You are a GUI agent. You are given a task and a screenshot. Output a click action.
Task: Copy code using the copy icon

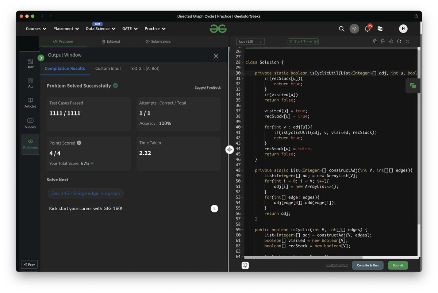[x=375, y=42]
